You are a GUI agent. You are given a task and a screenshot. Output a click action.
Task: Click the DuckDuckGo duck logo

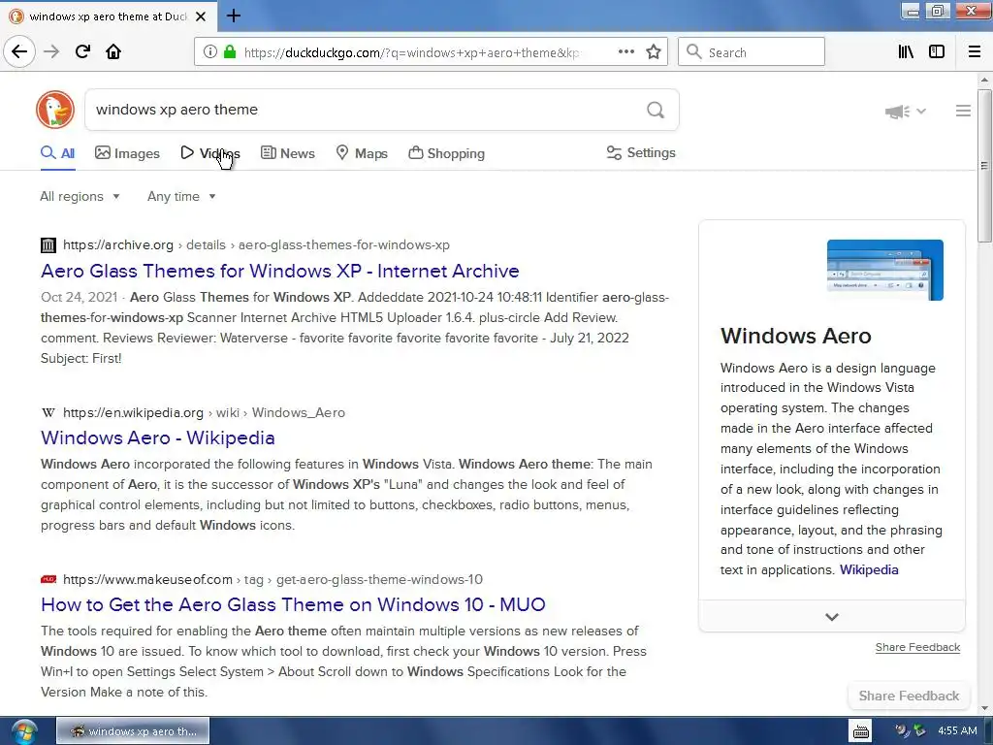tap(55, 110)
